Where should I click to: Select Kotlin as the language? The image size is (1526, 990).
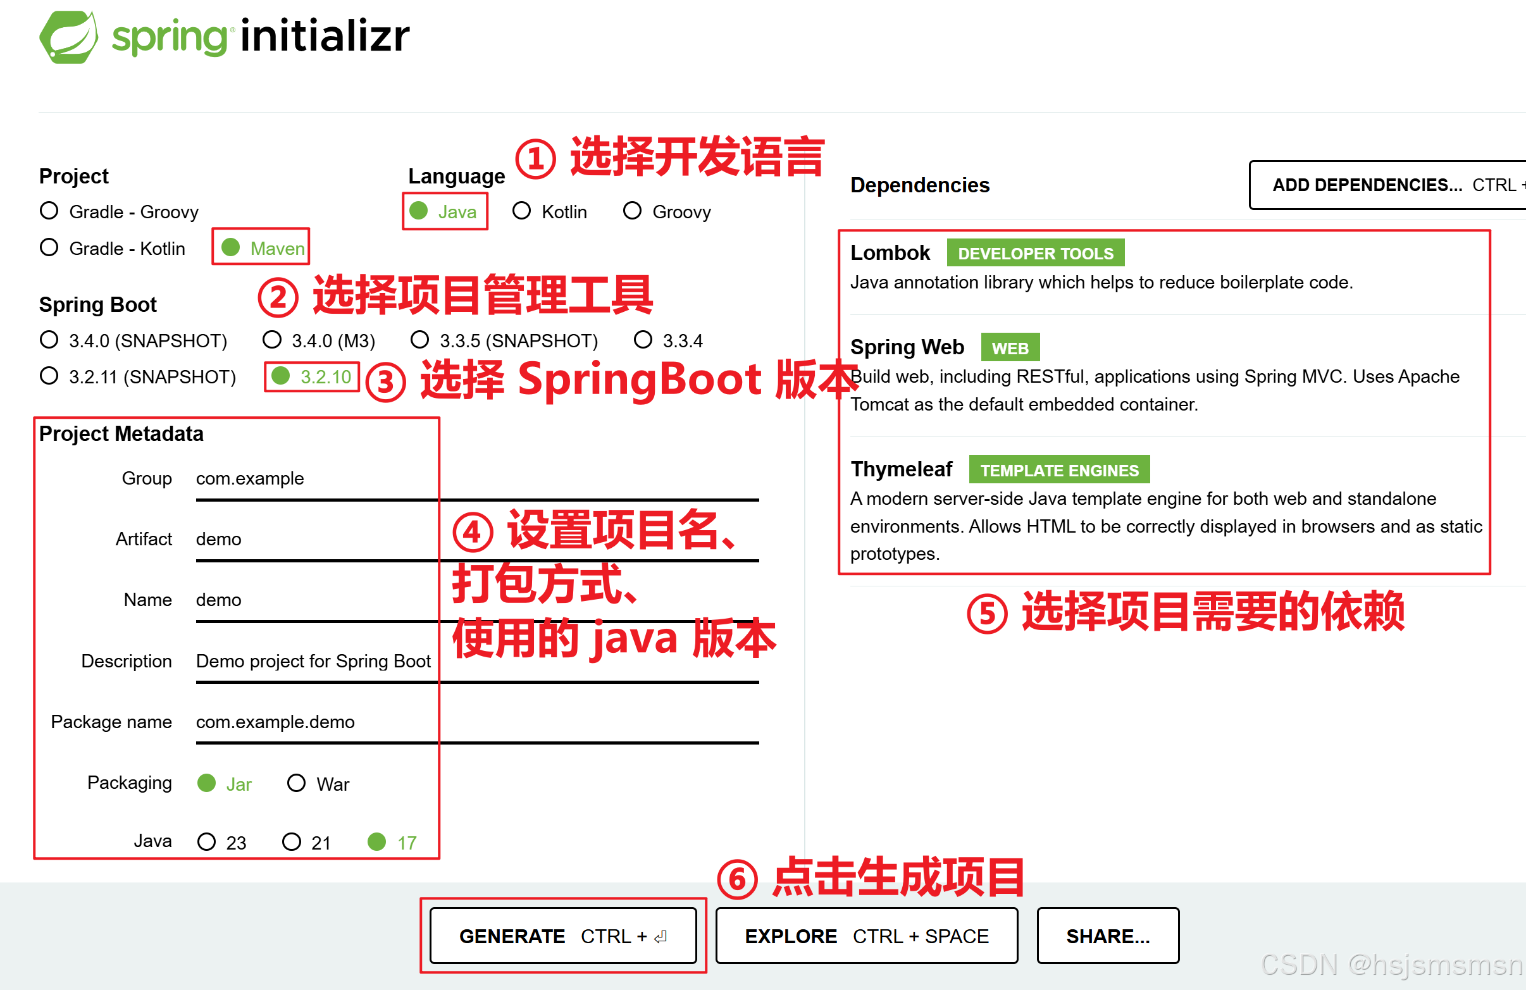(x=522, y=211)
